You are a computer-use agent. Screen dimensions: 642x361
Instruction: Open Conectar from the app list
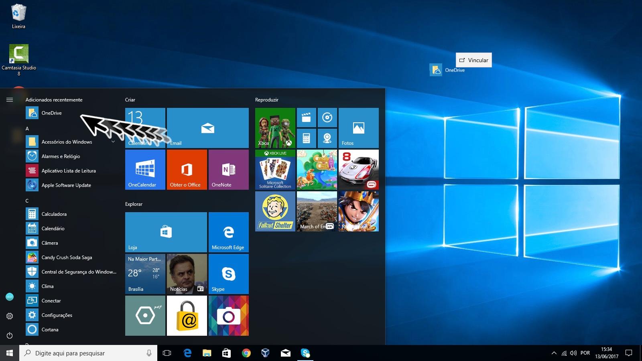tap(71, 300)
